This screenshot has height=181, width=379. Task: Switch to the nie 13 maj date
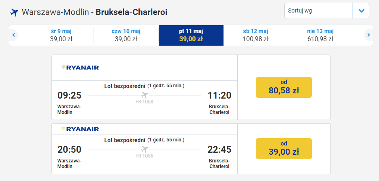pos(320,35)
